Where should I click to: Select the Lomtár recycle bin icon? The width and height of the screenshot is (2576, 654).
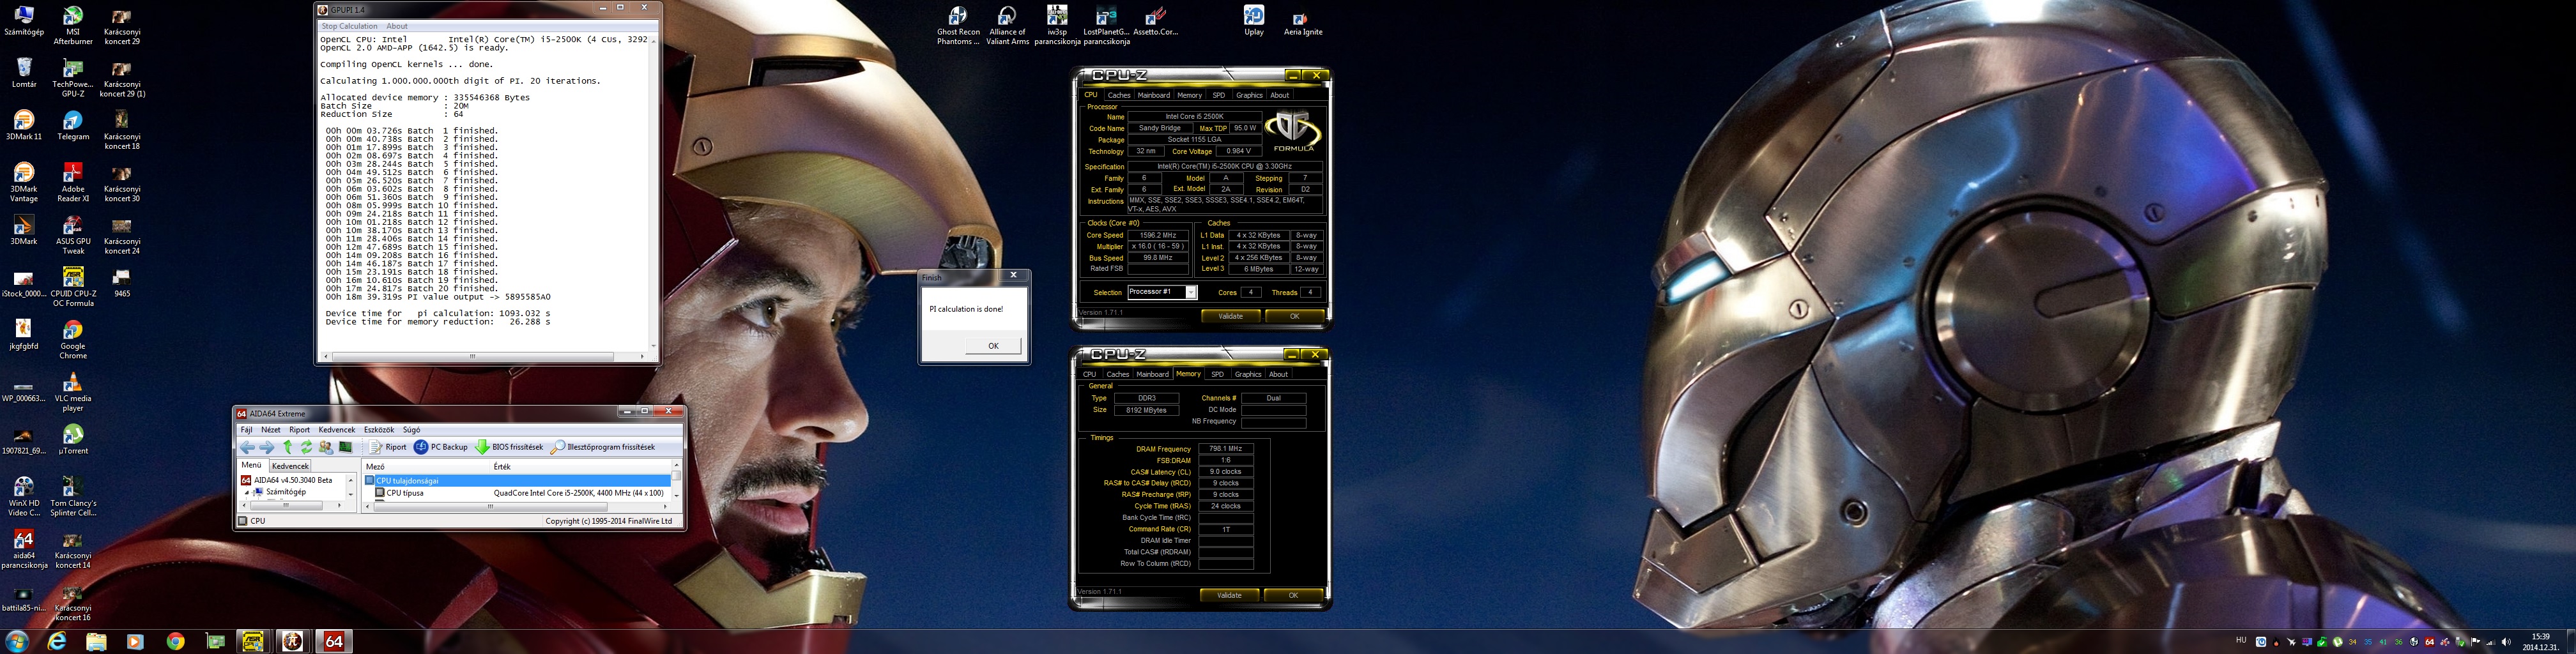pos(24,72)
